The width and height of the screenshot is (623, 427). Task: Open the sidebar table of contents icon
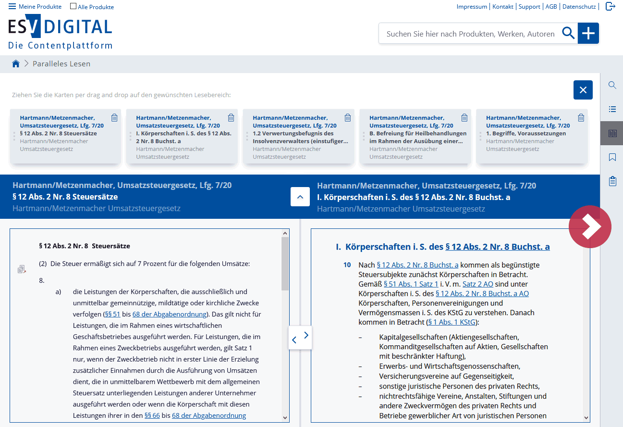coord(612,109)
